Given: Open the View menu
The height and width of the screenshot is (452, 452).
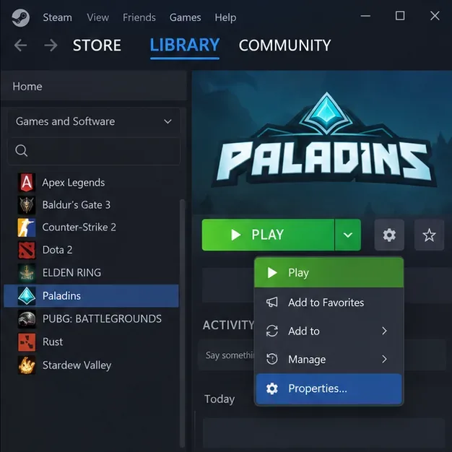Looking at the screenshot, I should tap(98, 17).
